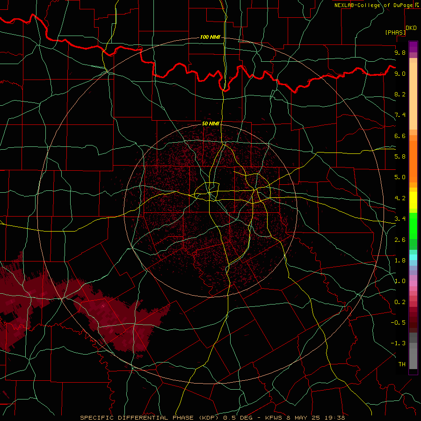Click the 0.2 legend value
This screenshot has width=421, height=421.
(400, 302)
